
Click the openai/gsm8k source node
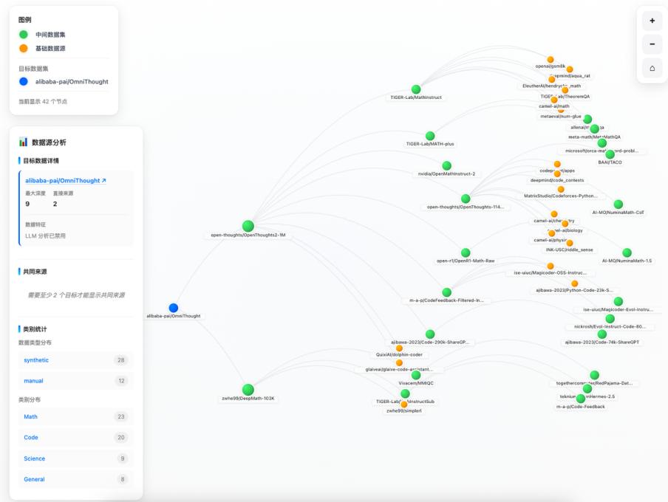coord(550,59)
